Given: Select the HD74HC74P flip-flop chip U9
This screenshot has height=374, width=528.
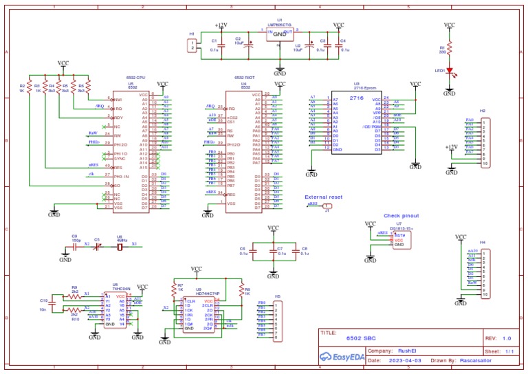Looking at the screenshot, I should 199,315.
